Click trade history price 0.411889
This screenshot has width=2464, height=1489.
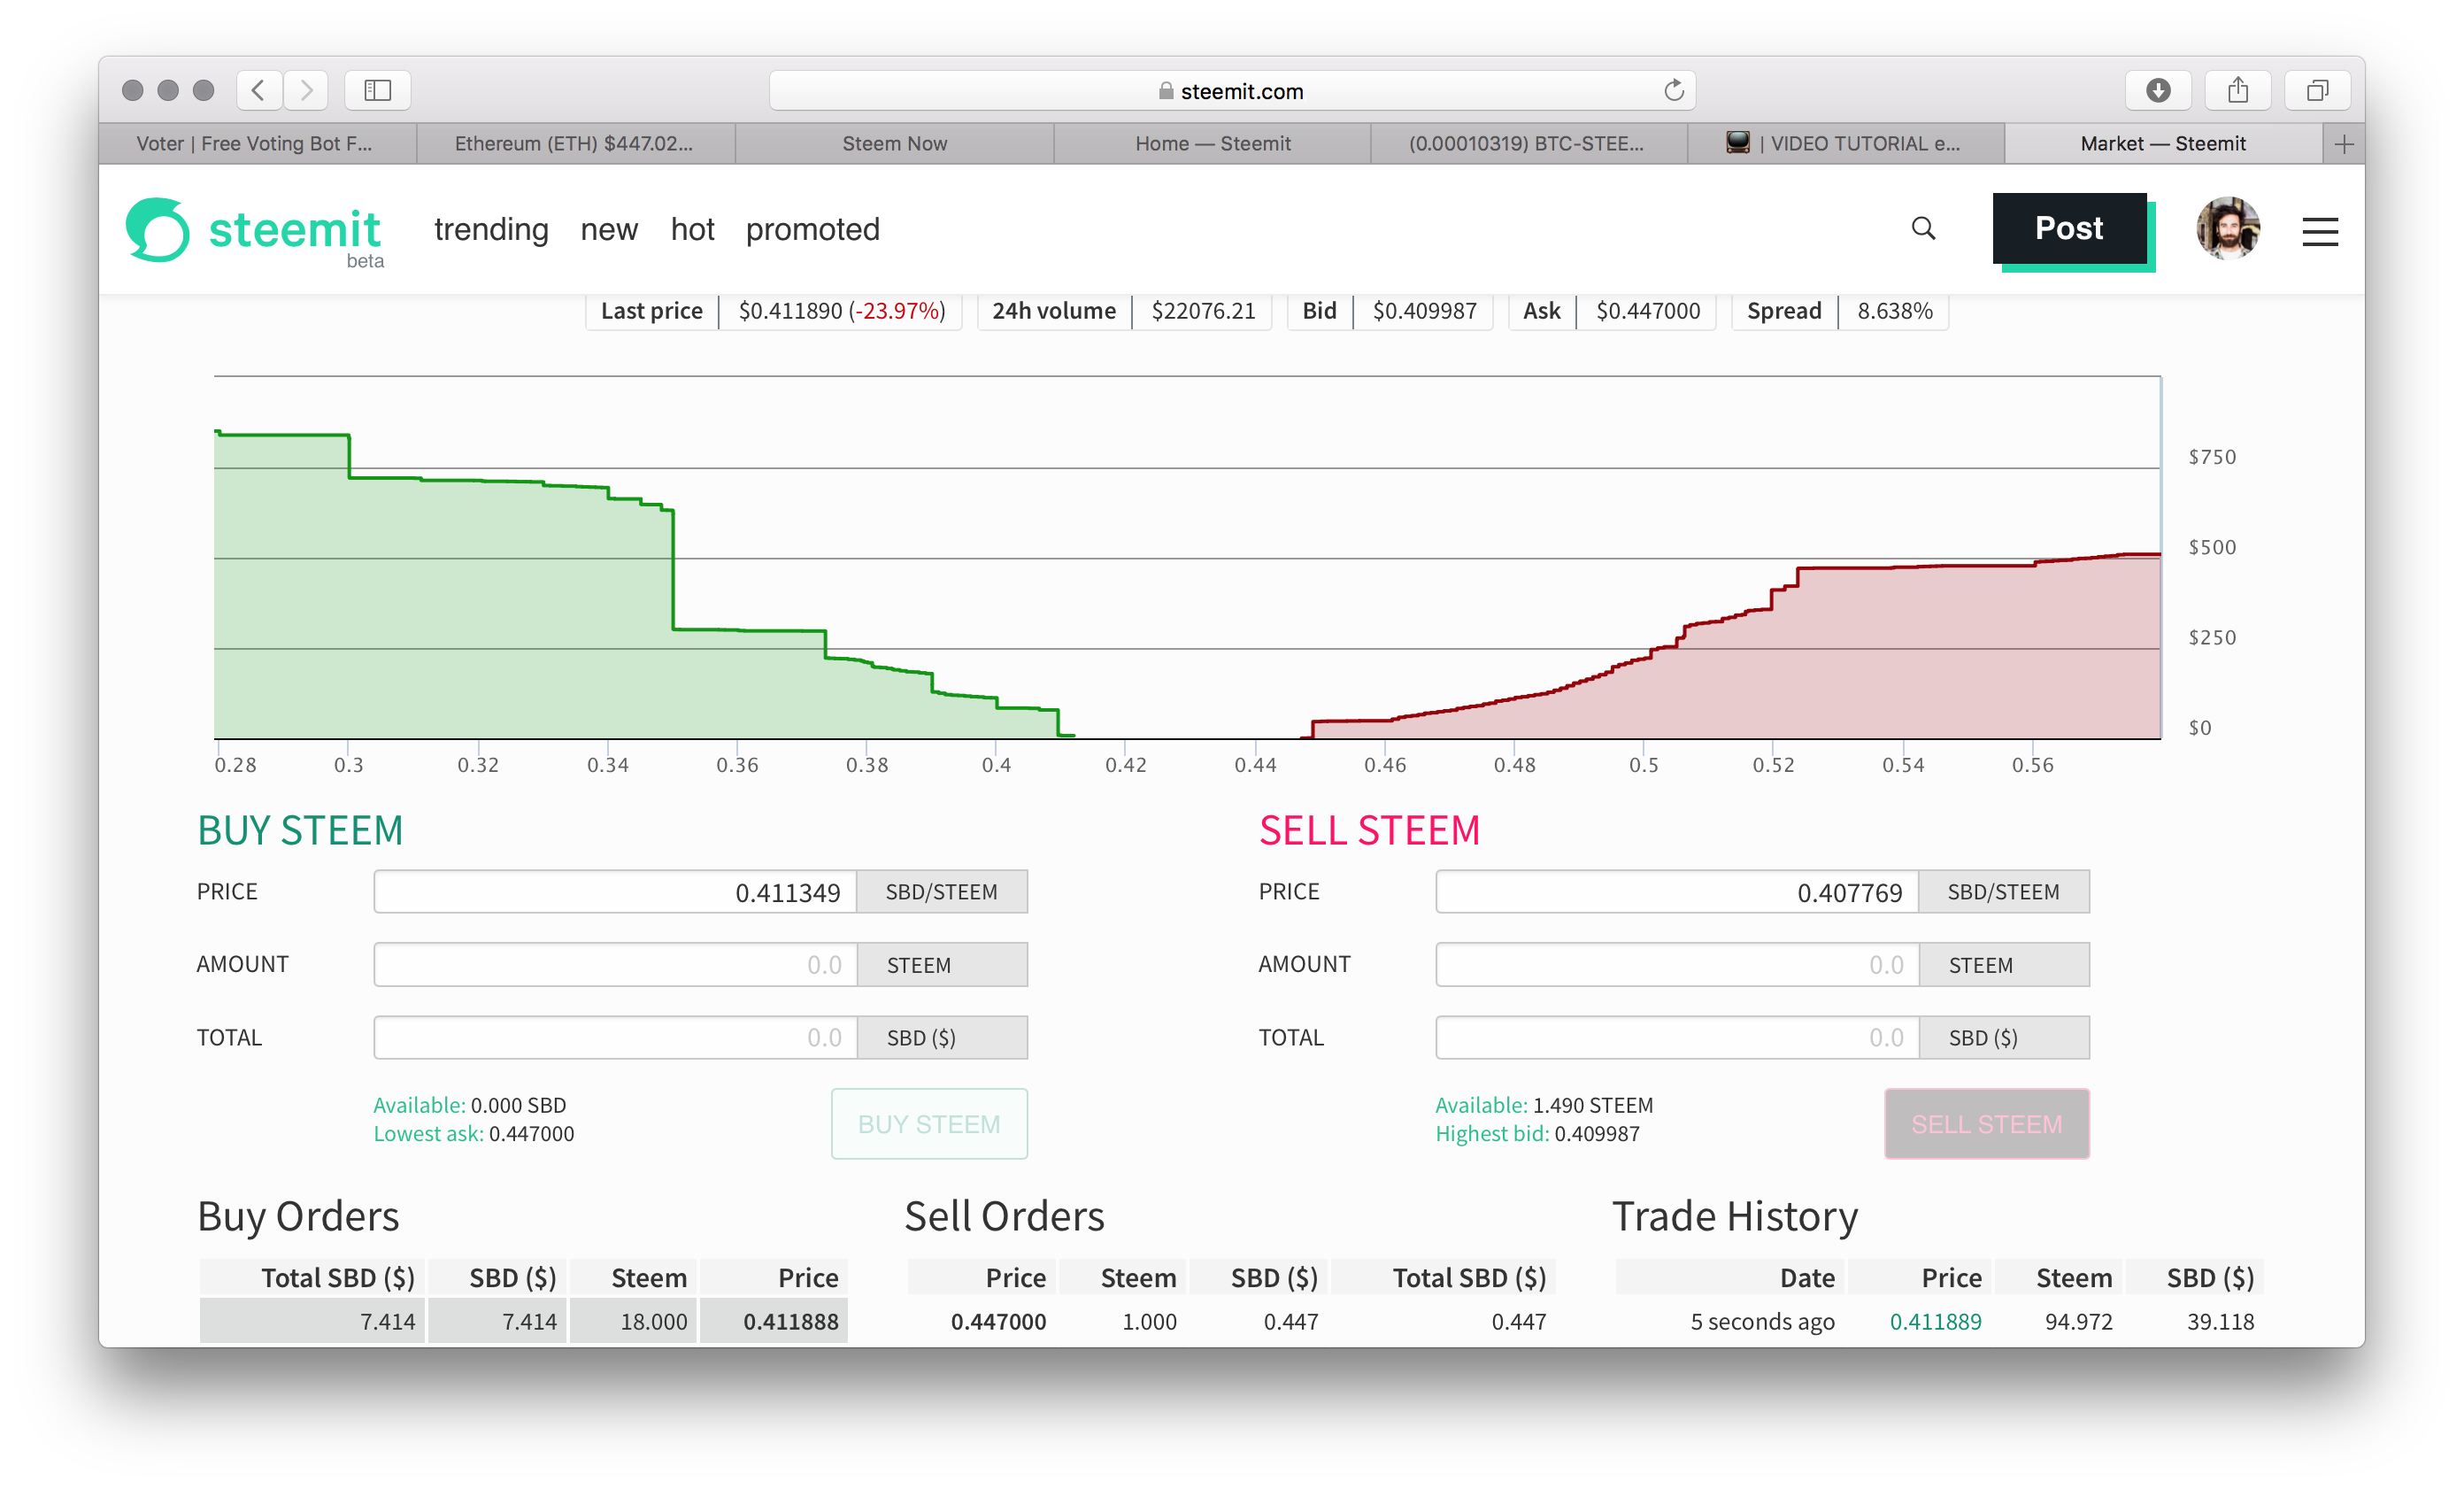1935,1322
